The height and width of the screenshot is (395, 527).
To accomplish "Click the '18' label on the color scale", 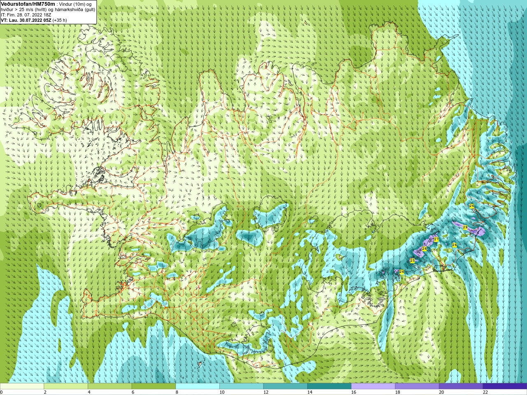I will point(398,392).
